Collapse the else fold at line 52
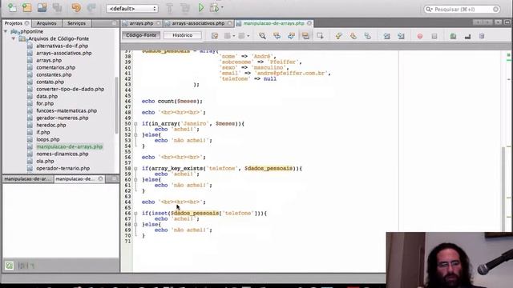 tap(135, 135)
